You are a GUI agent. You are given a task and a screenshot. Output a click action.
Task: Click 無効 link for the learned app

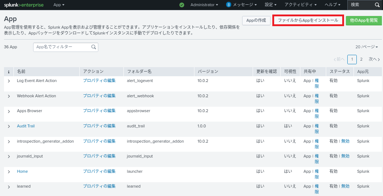(345, 186)
